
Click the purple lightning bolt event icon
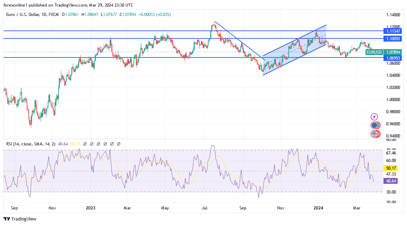pyautogui.click(x=374, y=117)
